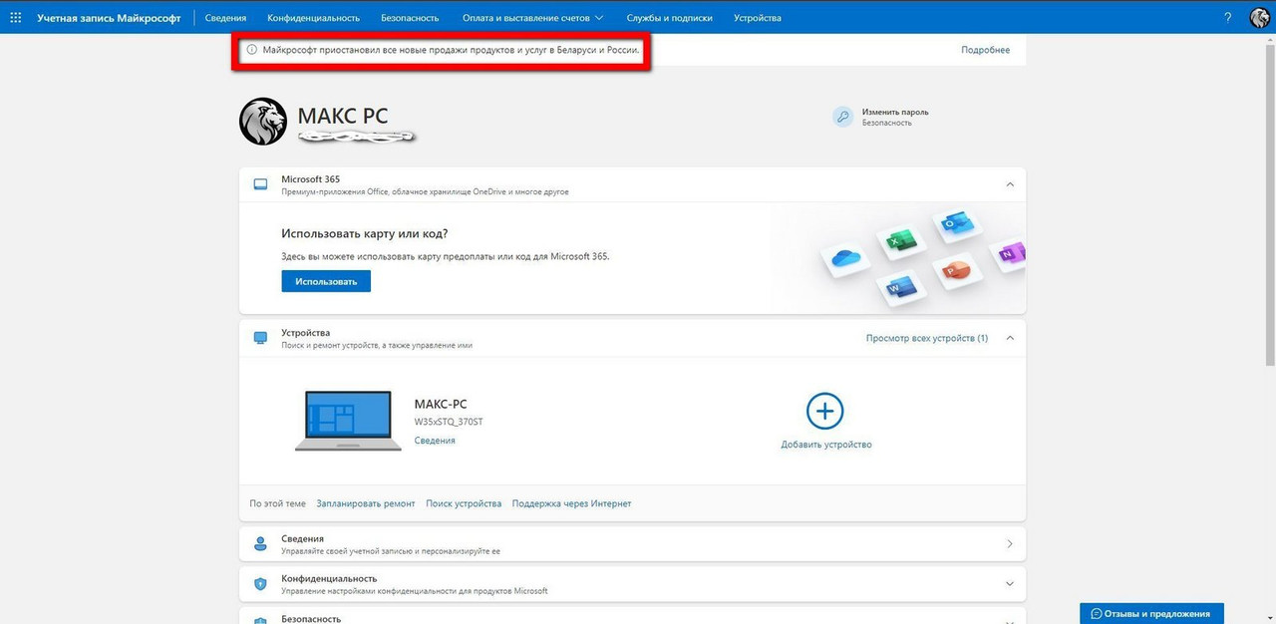1276x624 pixels.
Task: Click the Конфиденциальность shield icon
Action: [260, 583]
